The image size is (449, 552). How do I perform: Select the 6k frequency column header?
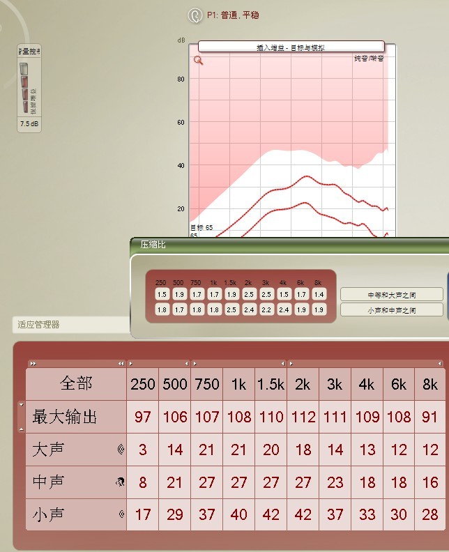tap(399, 384)
